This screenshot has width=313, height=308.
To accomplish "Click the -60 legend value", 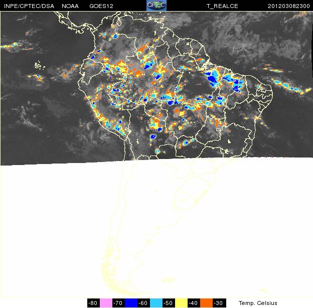I will pos(144,303).
